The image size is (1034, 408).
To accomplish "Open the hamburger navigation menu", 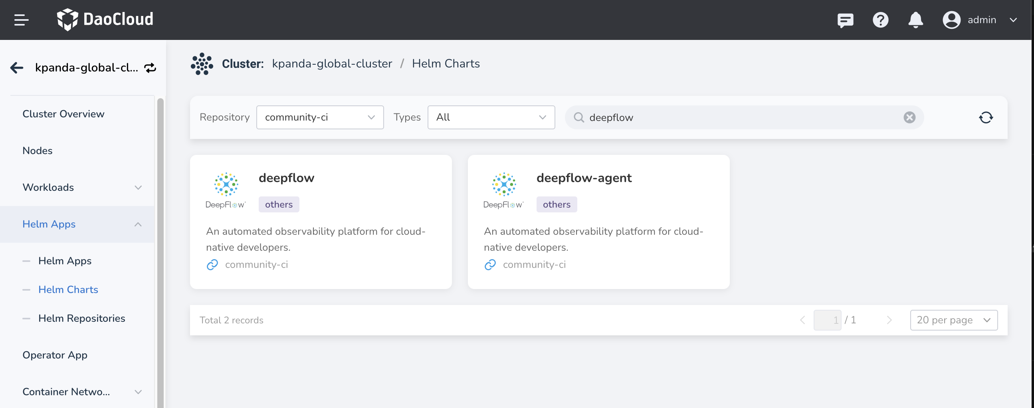I will click(x=21, y=20).
